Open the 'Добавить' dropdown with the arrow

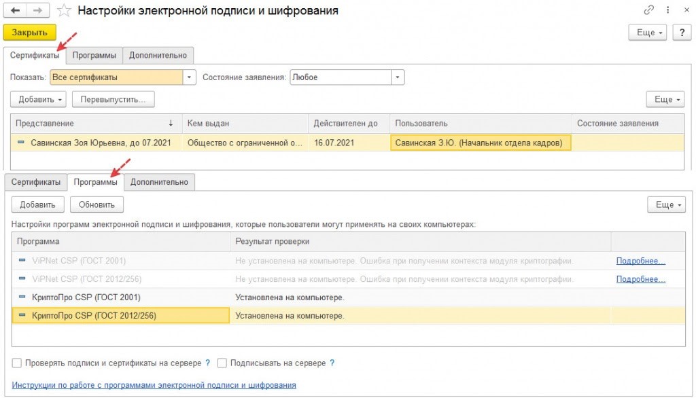(x=63, y=99)
